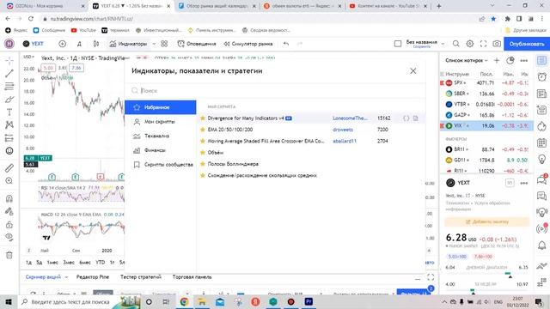This screenshot has width=550, height=309.
Task: Select the SBER row in watchlist
Action: (486, 94)
